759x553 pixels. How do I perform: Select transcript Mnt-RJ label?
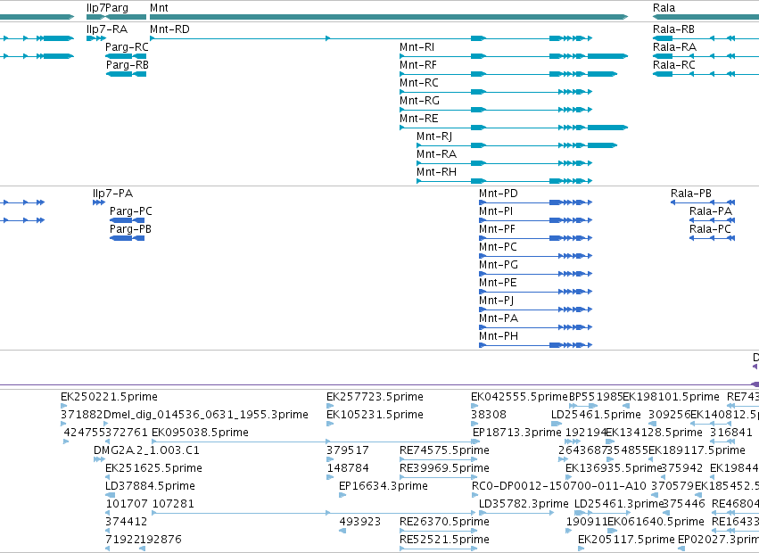(434, 136)
